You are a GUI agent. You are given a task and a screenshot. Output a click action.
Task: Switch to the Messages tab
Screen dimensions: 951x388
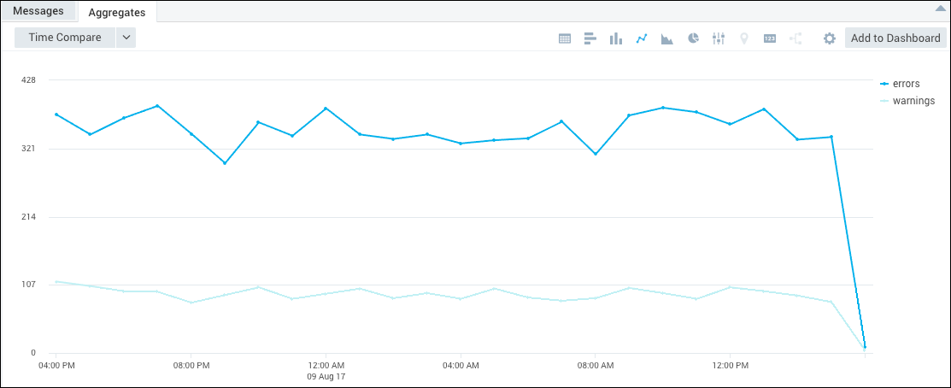click(38, 11)
